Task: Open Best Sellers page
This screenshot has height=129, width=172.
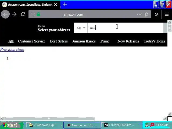Action: pyautogui.click(x=59, y=41)
